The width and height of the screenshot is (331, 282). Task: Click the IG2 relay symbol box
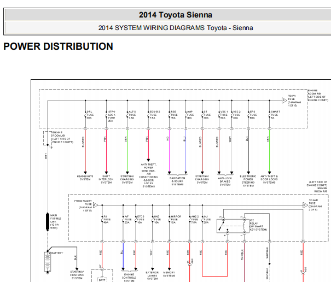(x=233, y=226)
